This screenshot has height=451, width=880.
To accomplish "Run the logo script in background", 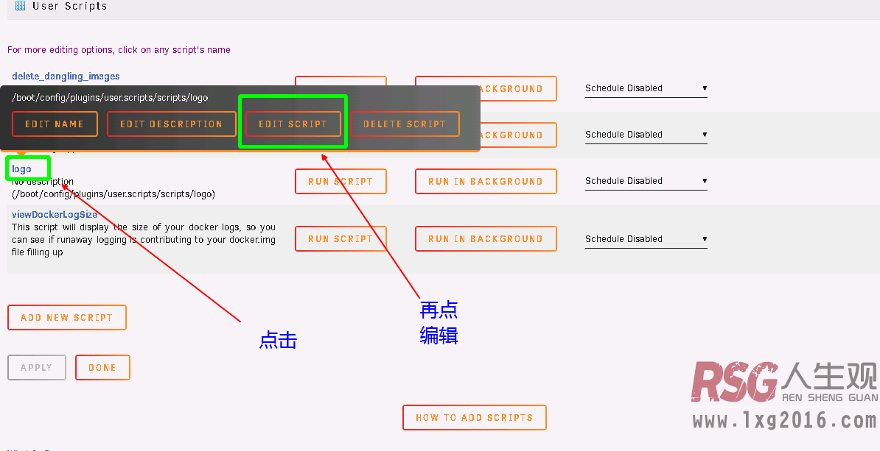I will (485, 182).
